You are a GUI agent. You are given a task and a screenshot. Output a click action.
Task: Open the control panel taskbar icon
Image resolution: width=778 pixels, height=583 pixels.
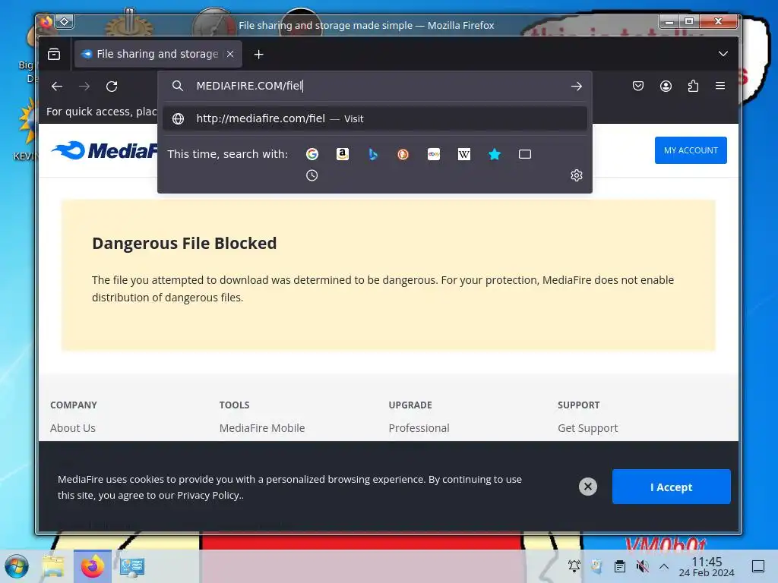pos(132,566)
